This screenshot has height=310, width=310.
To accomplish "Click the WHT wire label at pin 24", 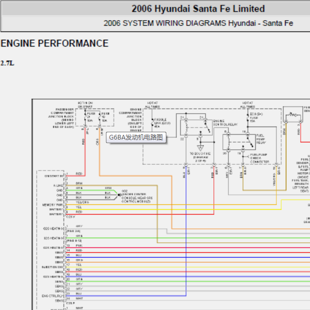I will pos(79,299).
